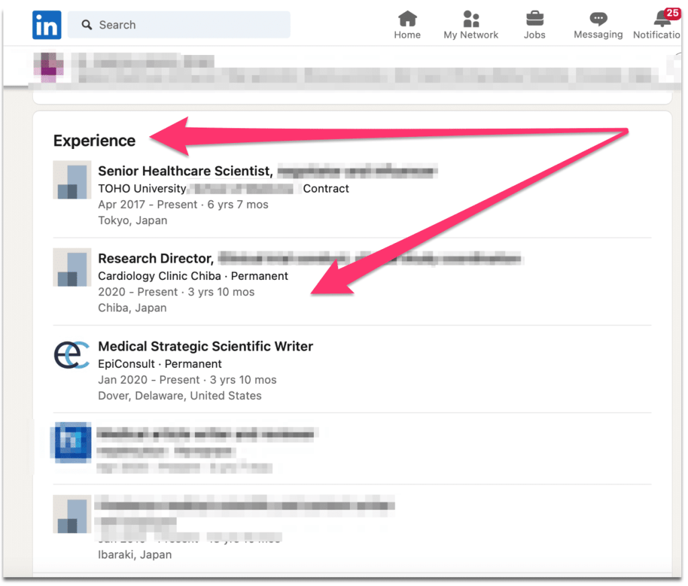688x586 pixels.
Task: Click the red 25 notification badge
Action: click(x=672, y=13)
